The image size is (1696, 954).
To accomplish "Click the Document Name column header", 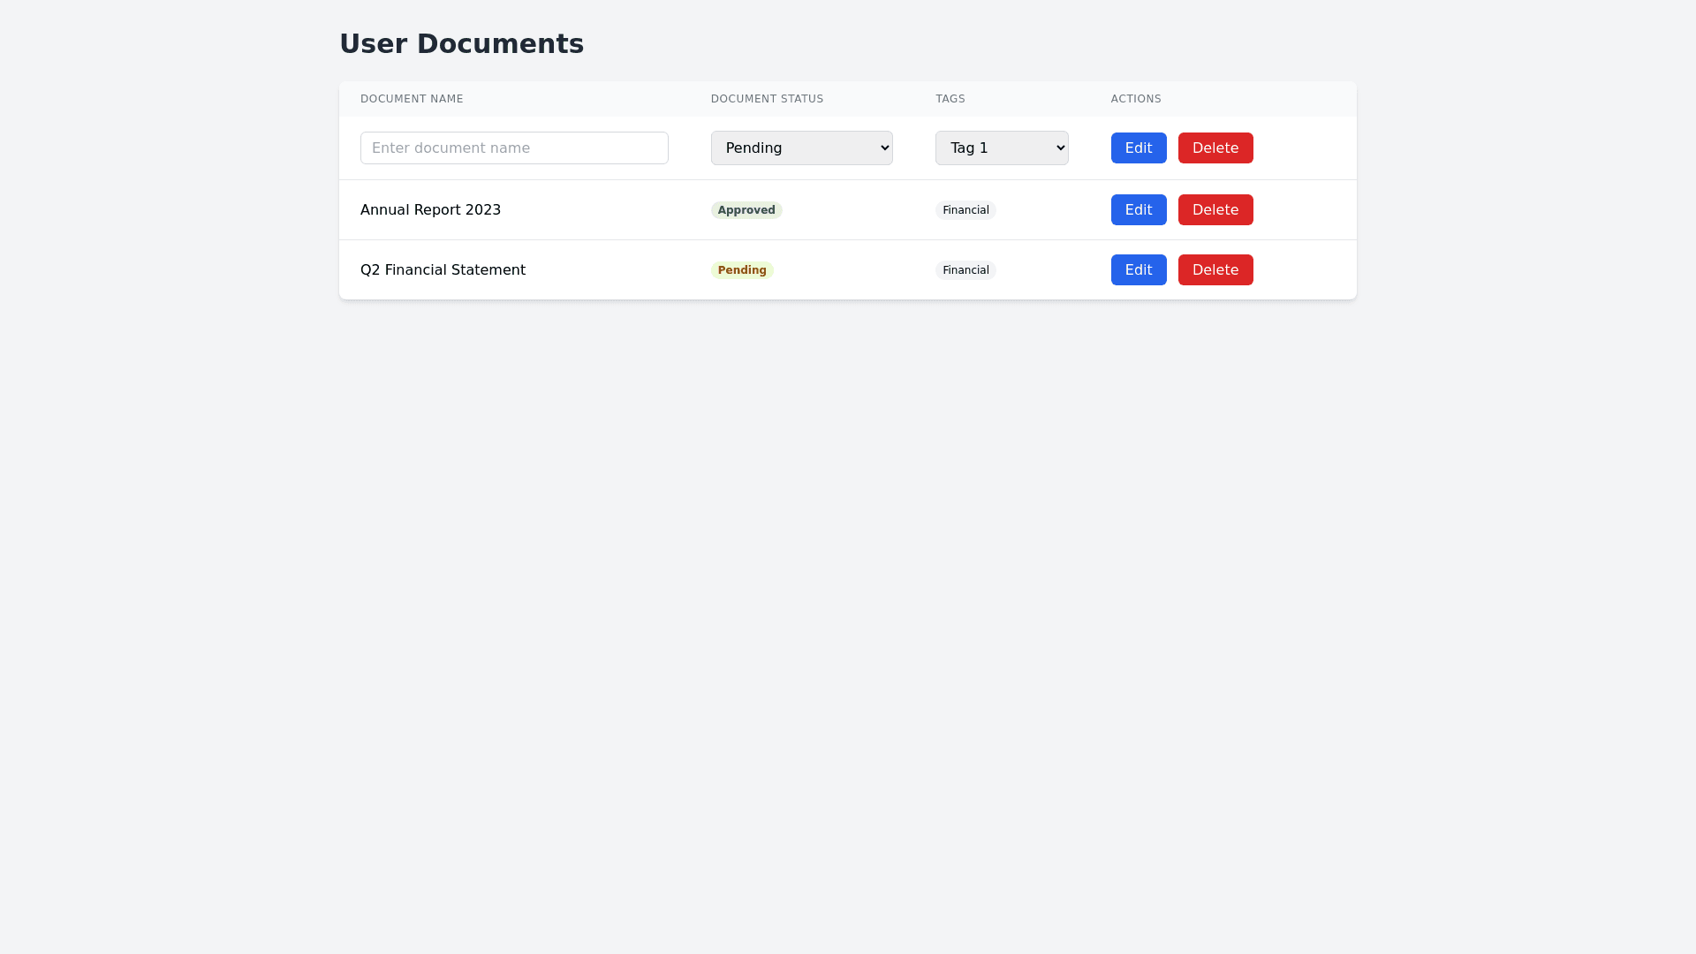I will click(x=412, y=99).
